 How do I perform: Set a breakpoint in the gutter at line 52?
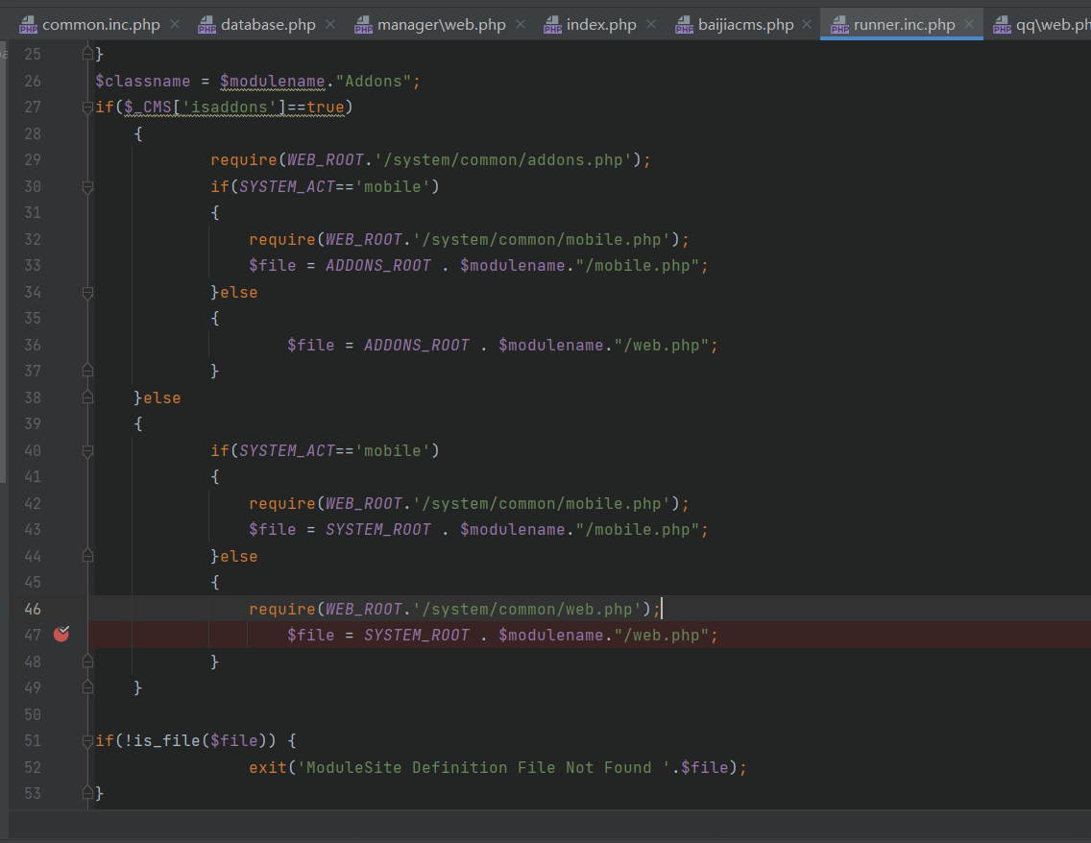[x=61, y=767]
